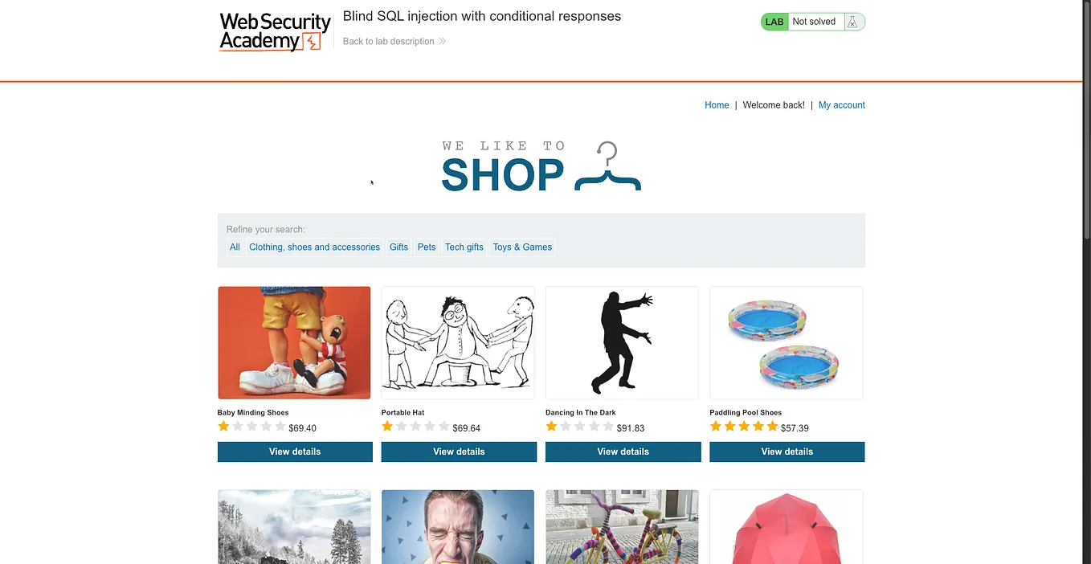The width and height of the screenshot is (1091, 564).
Task: Click the lab flask icon
Action: [853, 22]
